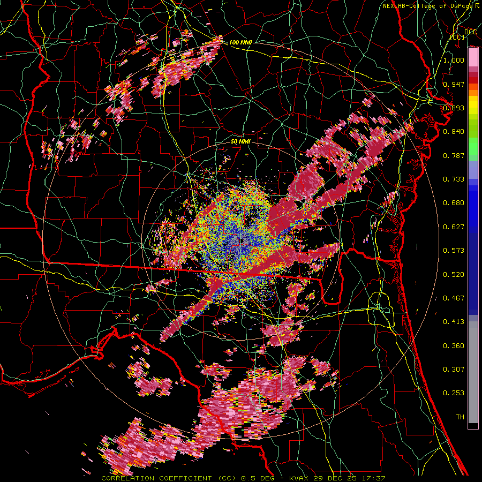The height and width of the screenshot is (482, 482).
Task: Click the NEXLAB-College of DuPage credit text
Action: tap(431, 6)
